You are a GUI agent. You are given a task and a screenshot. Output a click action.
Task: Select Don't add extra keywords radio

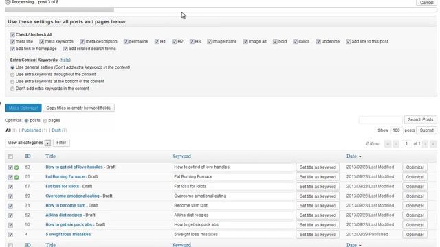(12, 89)
